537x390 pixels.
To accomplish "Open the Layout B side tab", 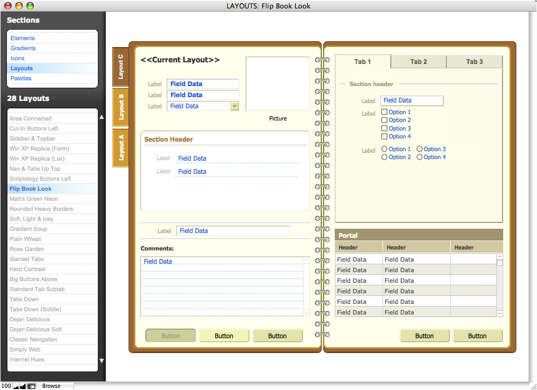I will [x=121, y=107].
